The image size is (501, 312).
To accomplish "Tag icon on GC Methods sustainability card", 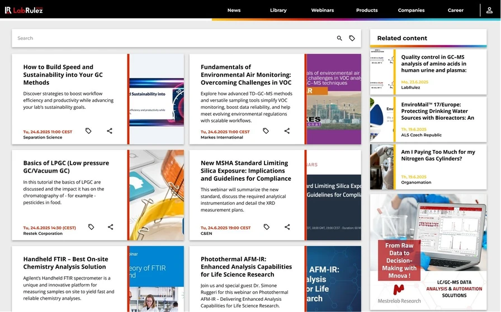I will 88,131.
